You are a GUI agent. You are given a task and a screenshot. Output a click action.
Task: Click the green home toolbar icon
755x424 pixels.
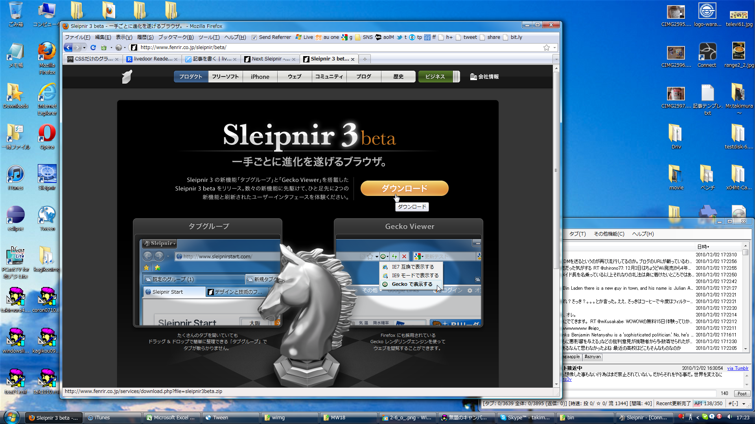point(104,48)
